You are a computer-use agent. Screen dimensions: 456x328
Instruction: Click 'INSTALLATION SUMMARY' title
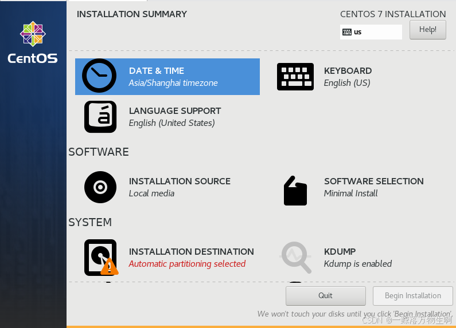132,14
